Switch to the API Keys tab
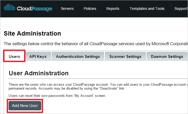 point(38,56)
